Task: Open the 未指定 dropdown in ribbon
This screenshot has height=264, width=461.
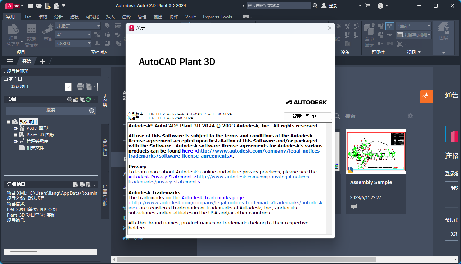Action: 98,26
